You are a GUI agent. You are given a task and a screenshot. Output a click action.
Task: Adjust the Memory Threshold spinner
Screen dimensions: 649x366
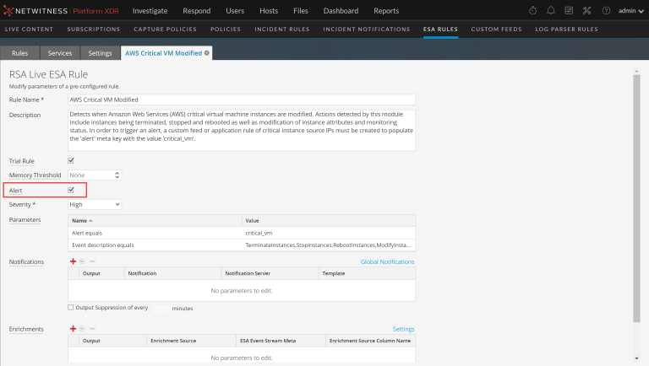pos(117,175)
